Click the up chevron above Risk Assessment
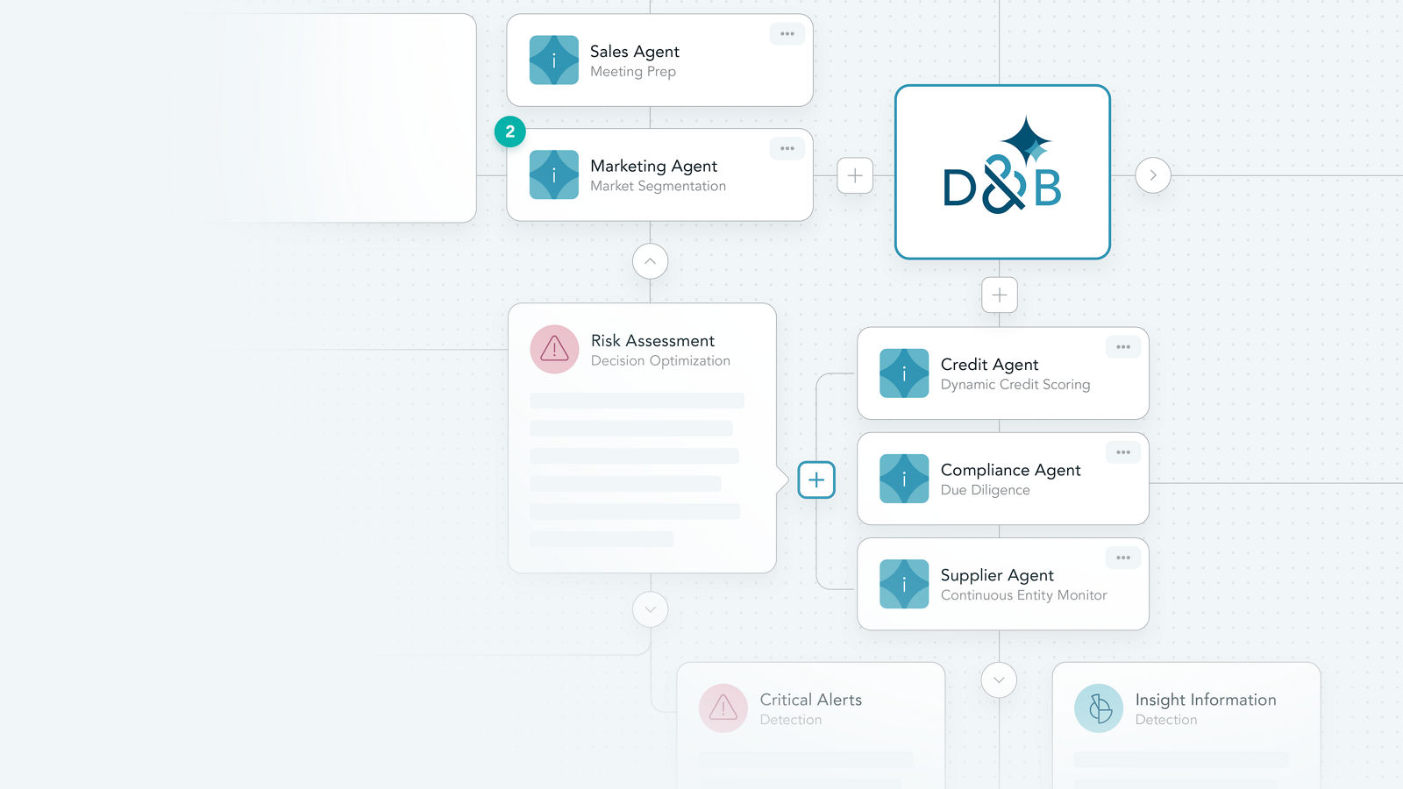 (x=651, y=261)
